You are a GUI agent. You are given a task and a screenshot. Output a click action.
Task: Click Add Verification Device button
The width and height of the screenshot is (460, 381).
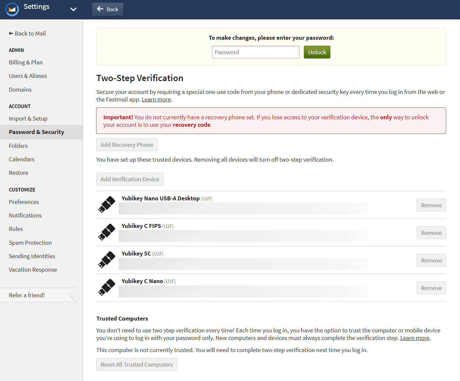[x=130, y=179]
